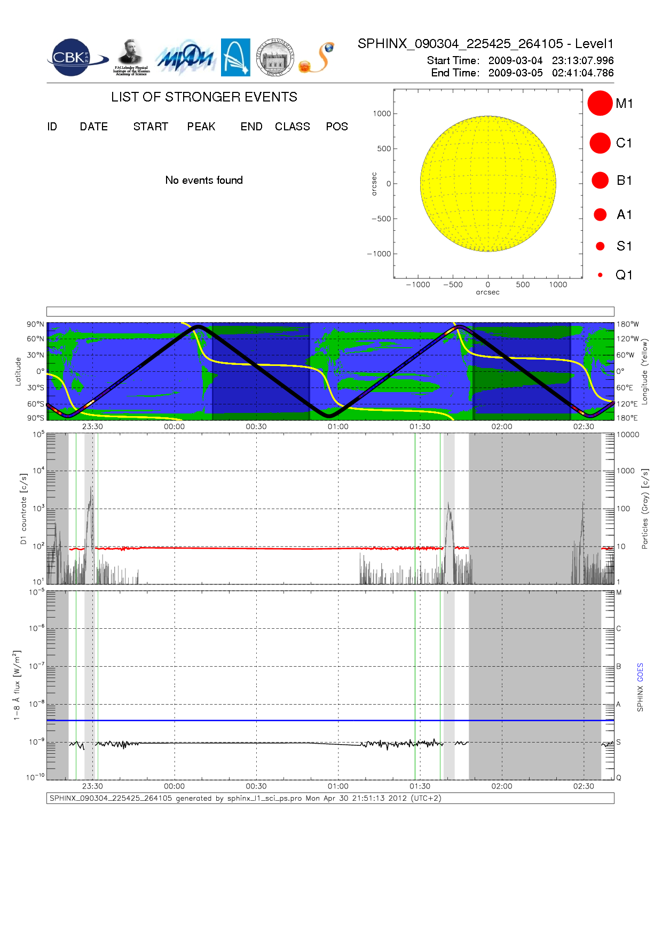Click the 00:00 tick on the bottom axis
The image size is (662, 937).
174,786
